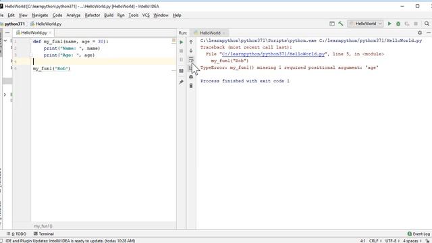Open the Window menu
Screen dimensions: 432x243
(161, 15)
